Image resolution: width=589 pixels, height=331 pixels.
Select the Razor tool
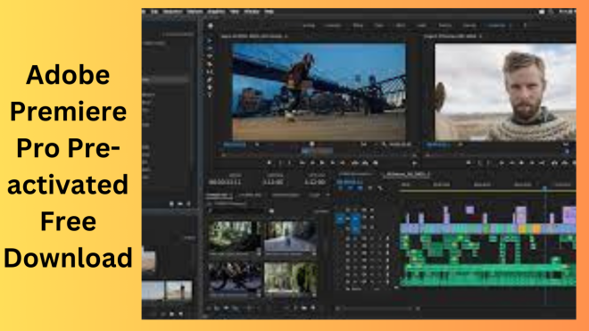click(x=210, y=64)
